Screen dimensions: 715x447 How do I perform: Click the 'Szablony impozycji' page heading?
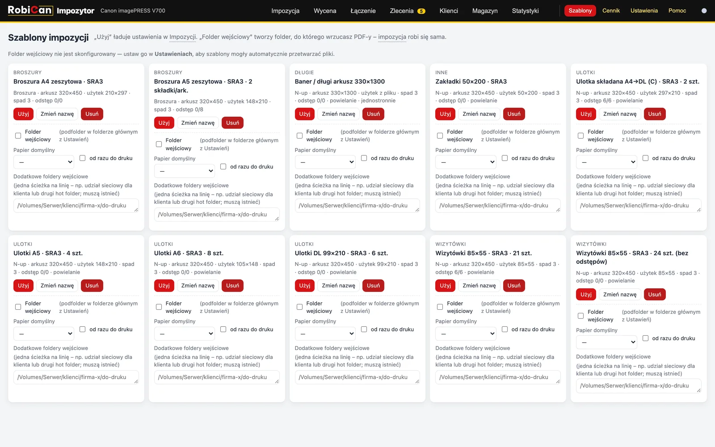48,38
